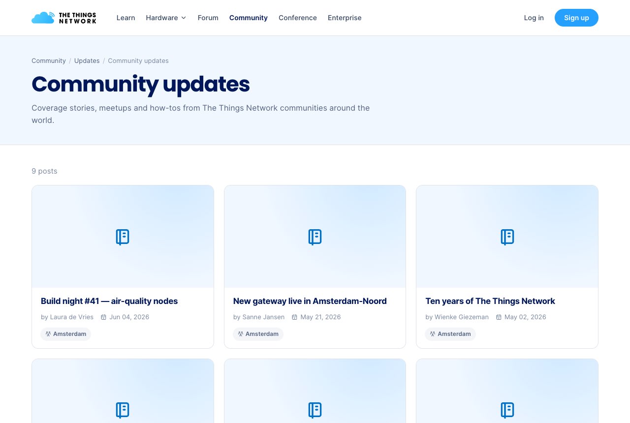The height and width of the screenshot is (423, 630).
Task: Open Build night #41 post thumbnail
Action: [x=123, y=237]
